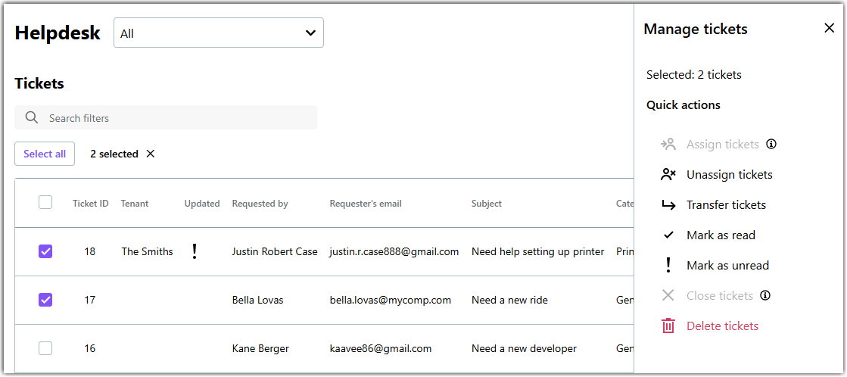Click the Select all button

(45, 154)
